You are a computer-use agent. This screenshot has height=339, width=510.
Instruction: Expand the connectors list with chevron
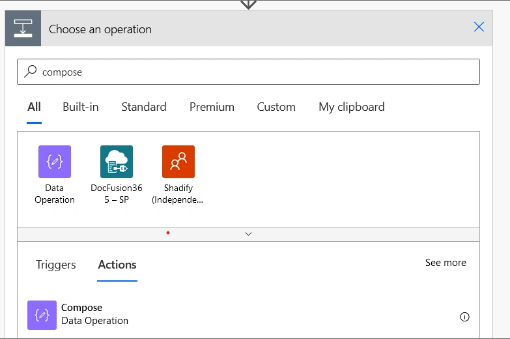[248, 234]
